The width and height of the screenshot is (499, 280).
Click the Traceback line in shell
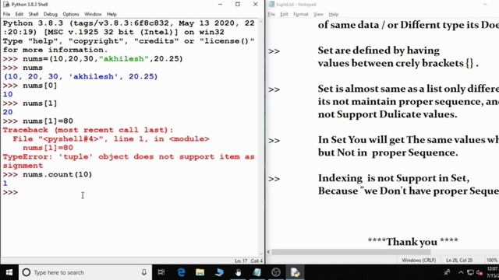coord(88,130)
